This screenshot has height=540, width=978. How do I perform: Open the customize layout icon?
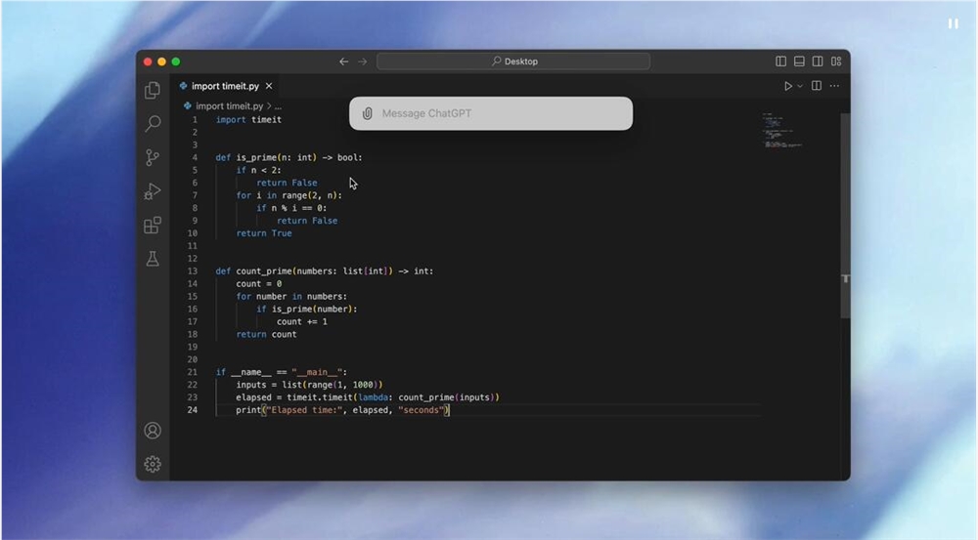tap(836, 62)
